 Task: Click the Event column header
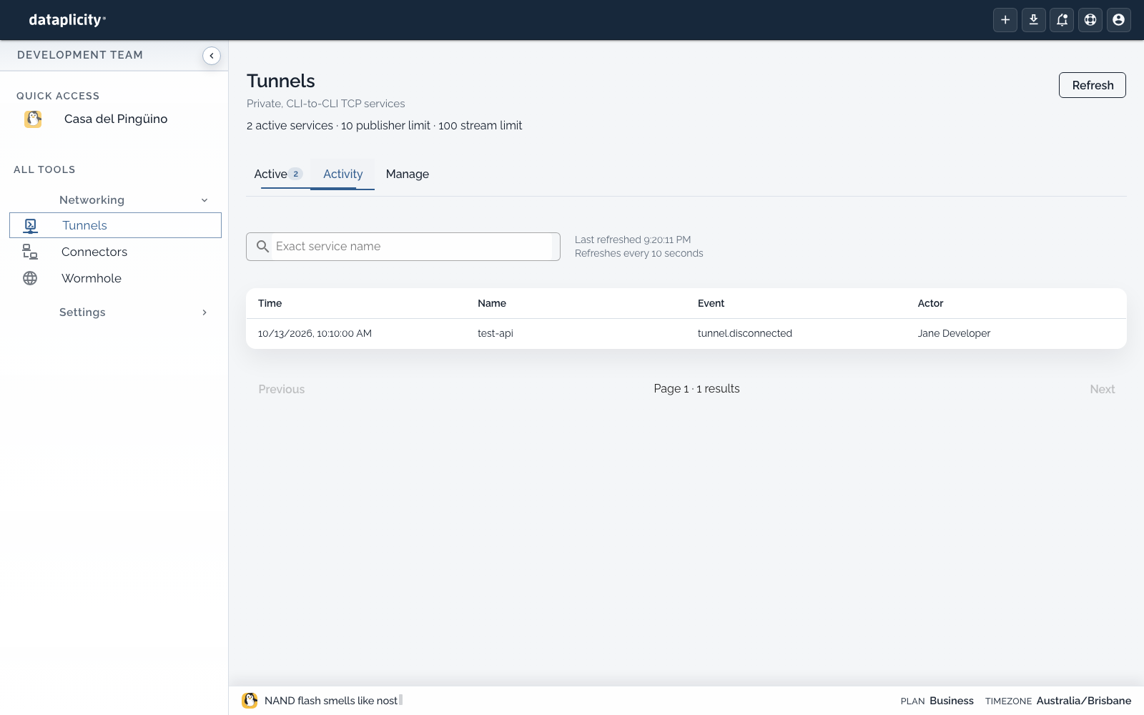coord(711,304)
